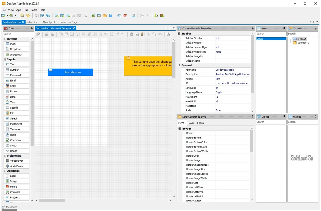Collapse the Sidebar property group
Image resolution: width=321 pixels, height=211 pixels.
(179, 34)
